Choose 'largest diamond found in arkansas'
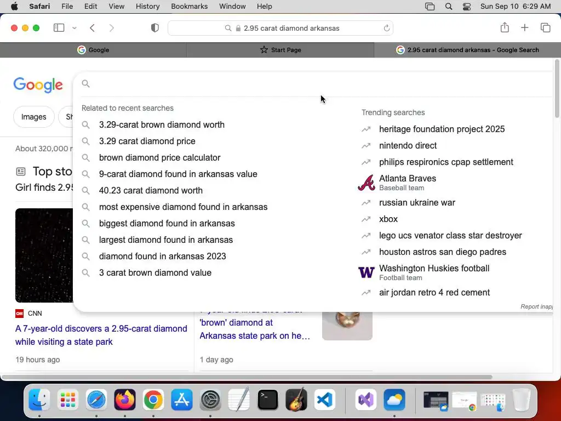The width and height of the screenshot is (561, 421). pyautogui.click(x=165, y=240)
